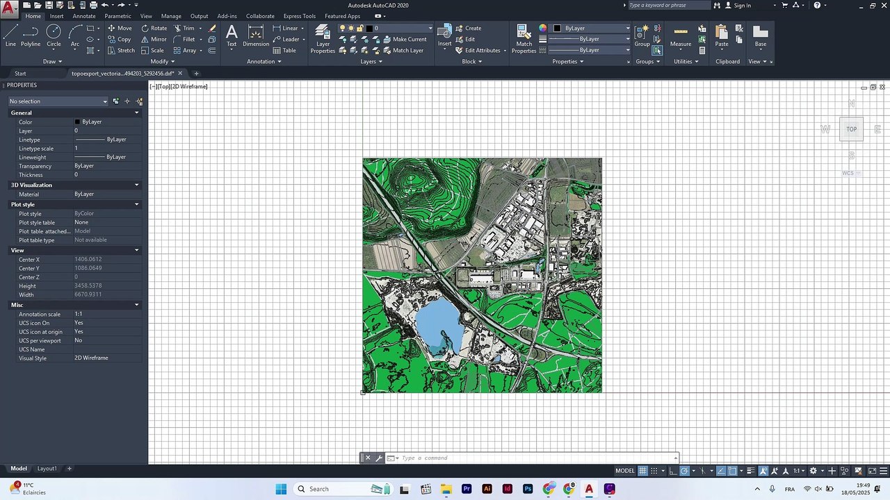Click Edit Attributes button
The image size is (890, 500).
pyautogui.click(x=478, y=51)
